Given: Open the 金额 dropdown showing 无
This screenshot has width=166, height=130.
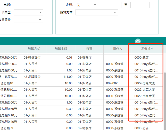Looking at the screenshot, I should tap(87, 5).
